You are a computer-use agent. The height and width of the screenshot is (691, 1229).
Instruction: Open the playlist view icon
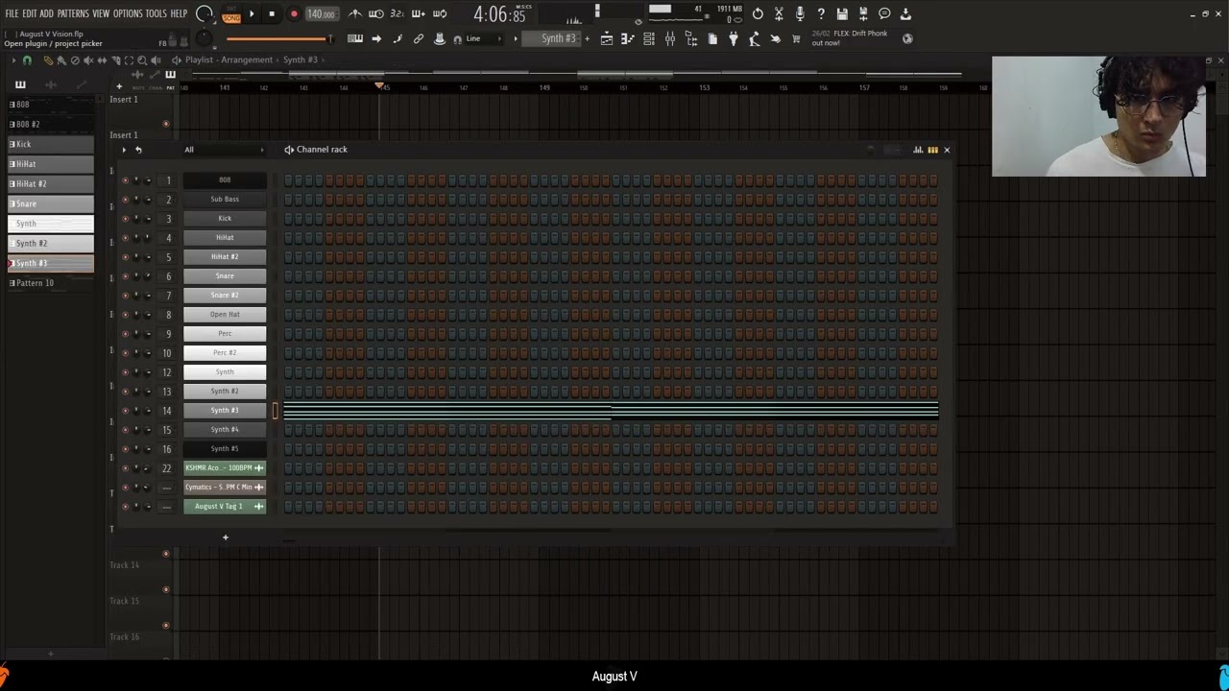(x=607, y=38)
